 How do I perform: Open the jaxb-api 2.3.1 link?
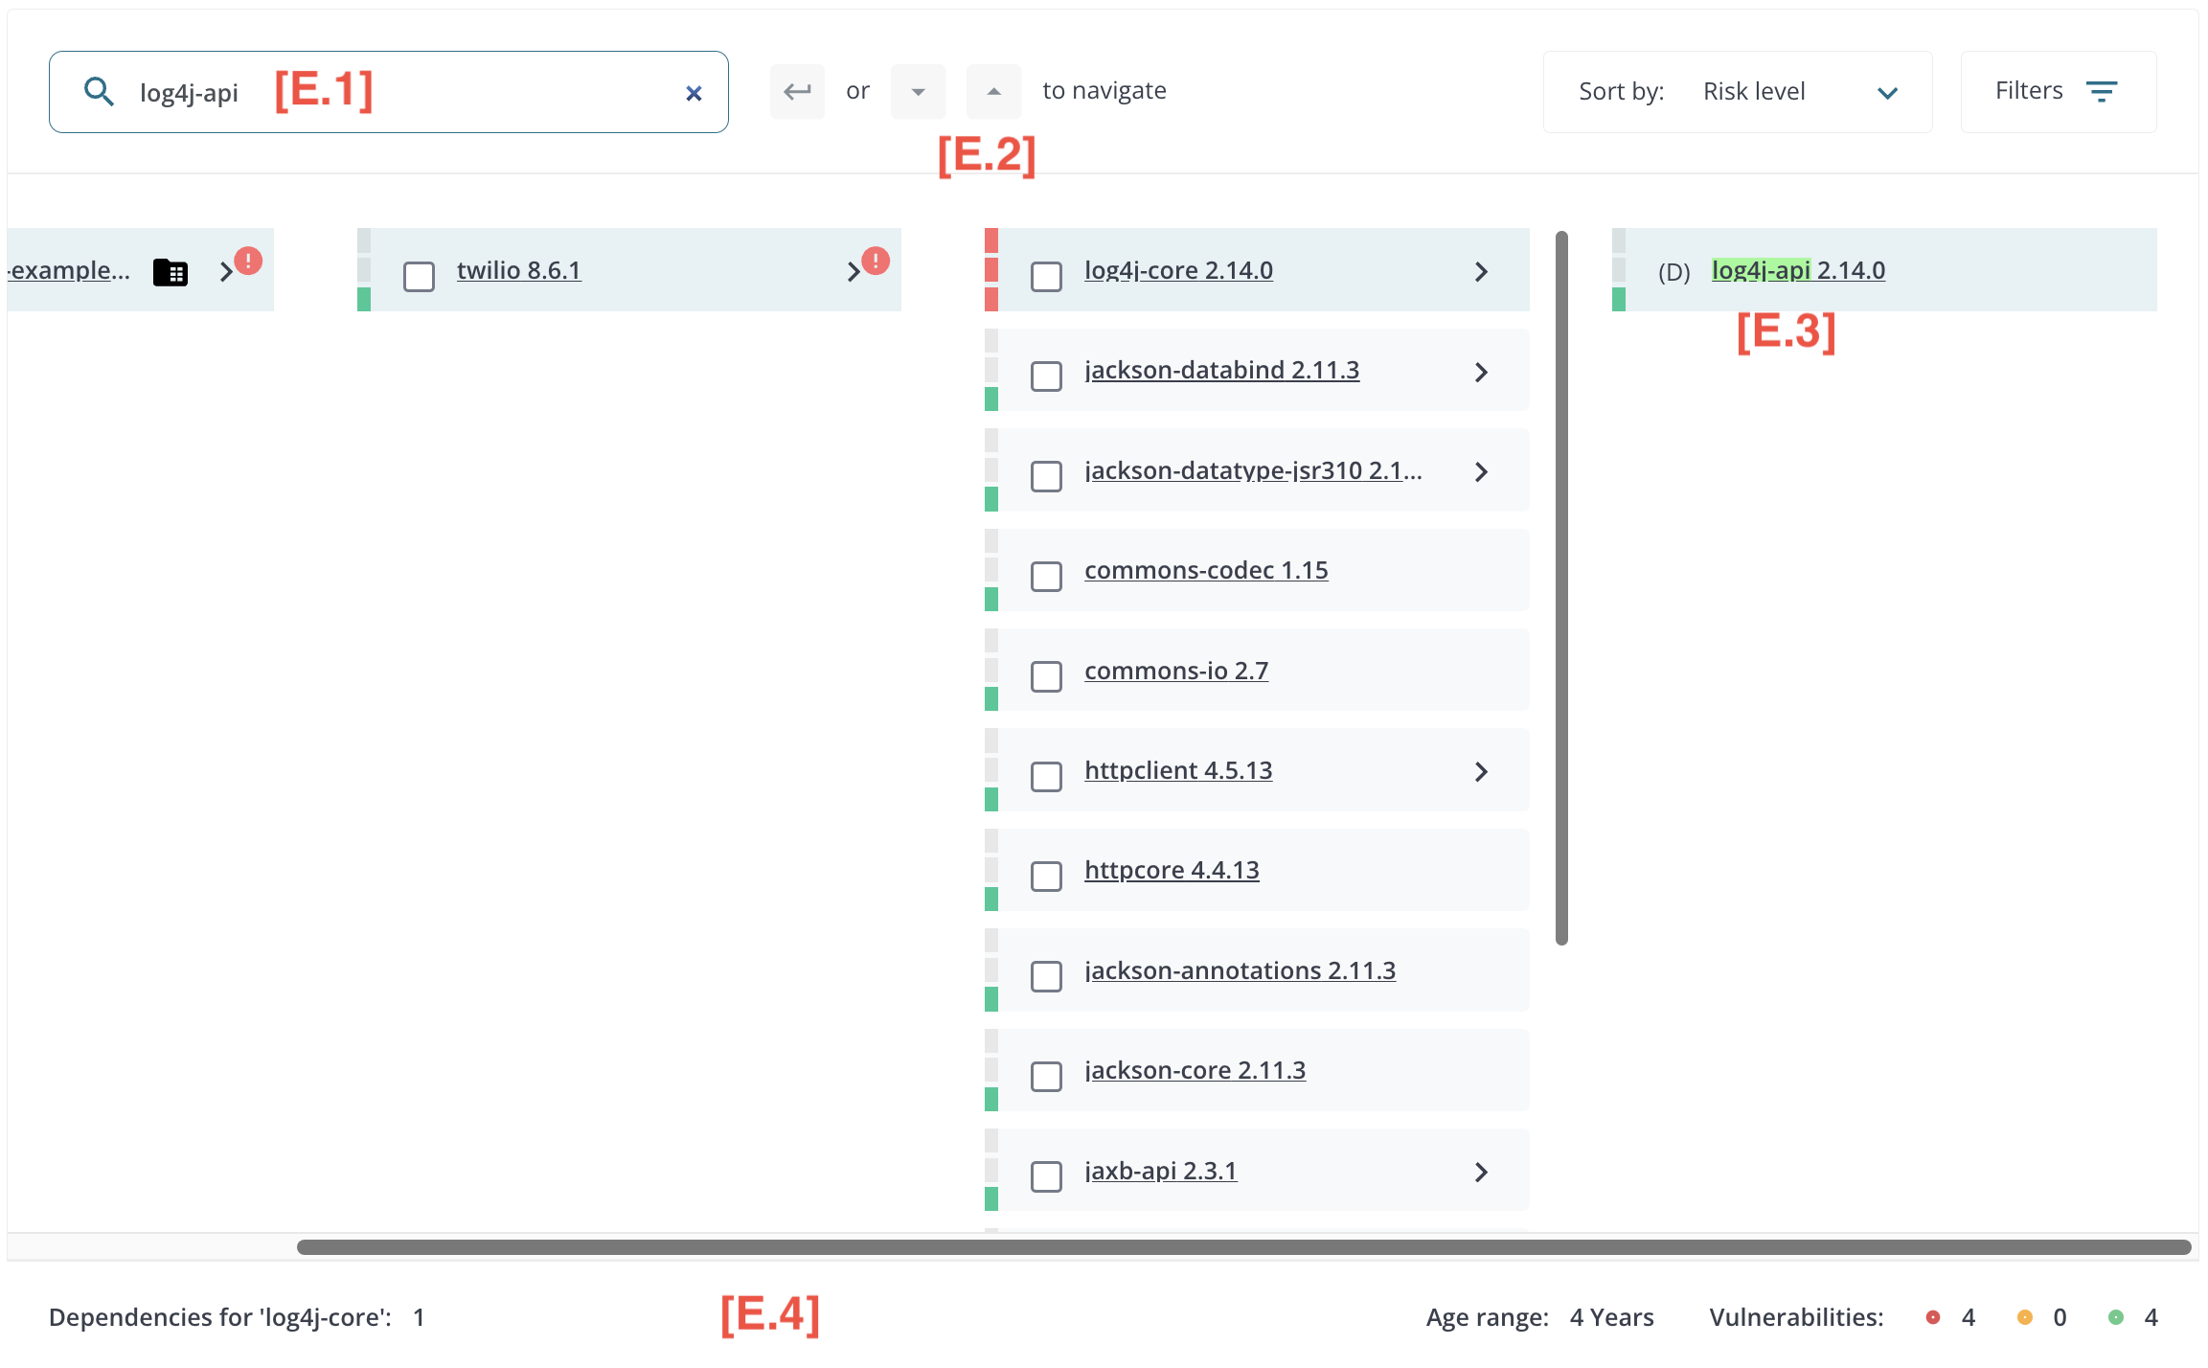click(x=1160, y=1171)
